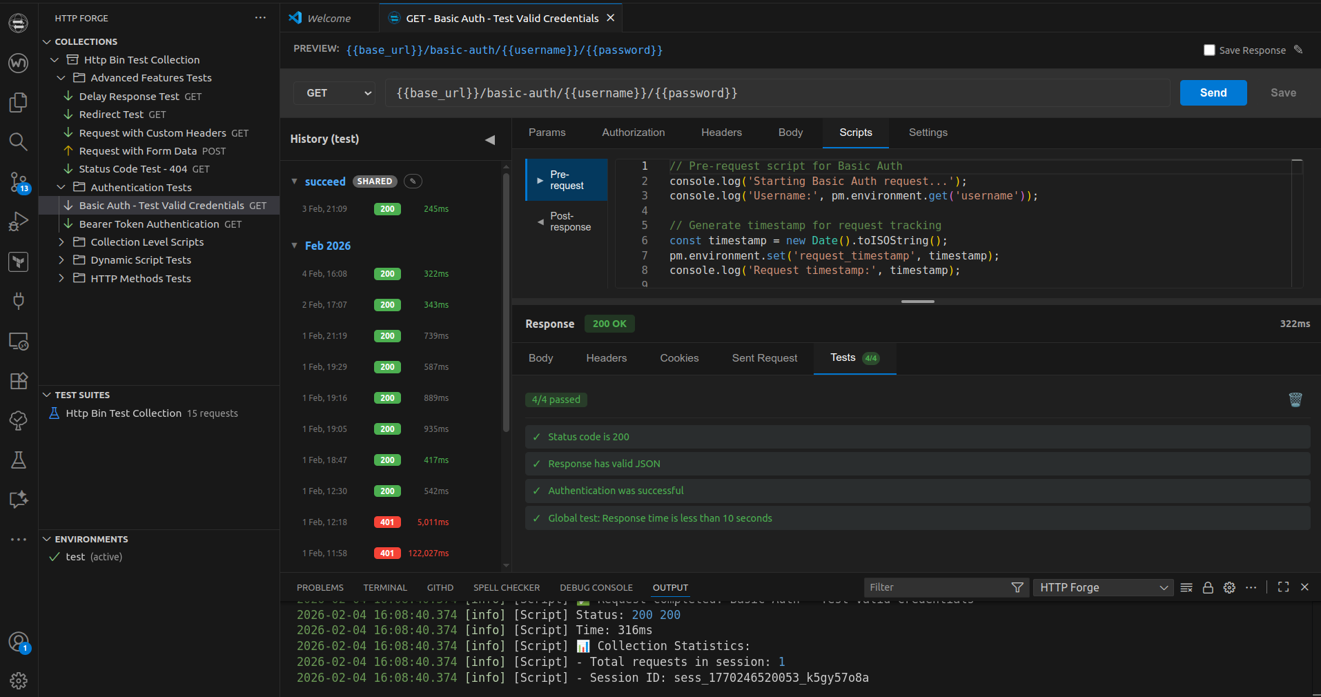
Task: Select the test environment
Action: tap(159, 557)
